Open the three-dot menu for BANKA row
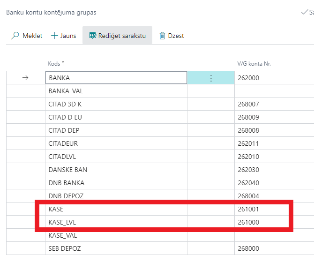The width and height of the screenshot is (314, 255). (210, 78)
